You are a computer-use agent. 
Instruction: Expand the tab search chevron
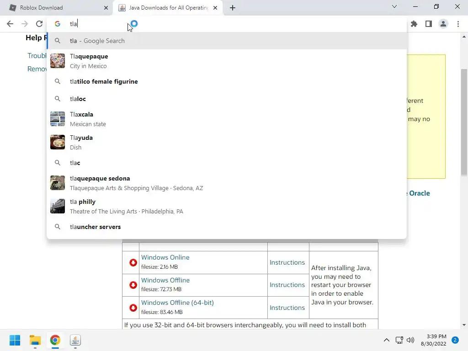394,6
